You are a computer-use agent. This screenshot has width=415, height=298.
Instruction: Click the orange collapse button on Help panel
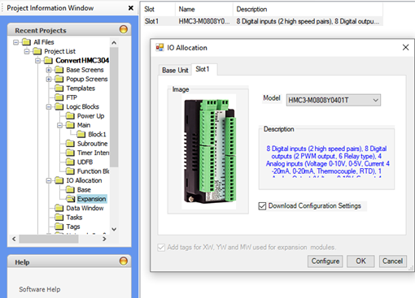click(x=124, y=261)
